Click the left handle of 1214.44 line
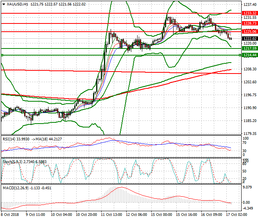Screen dimensions: 258x219 click(2, 55)
